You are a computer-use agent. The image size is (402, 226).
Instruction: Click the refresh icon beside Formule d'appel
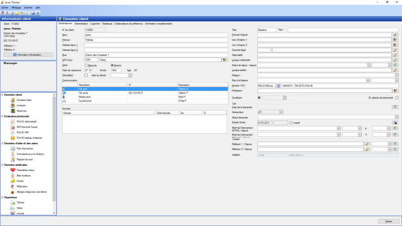[x=395, y=35]
